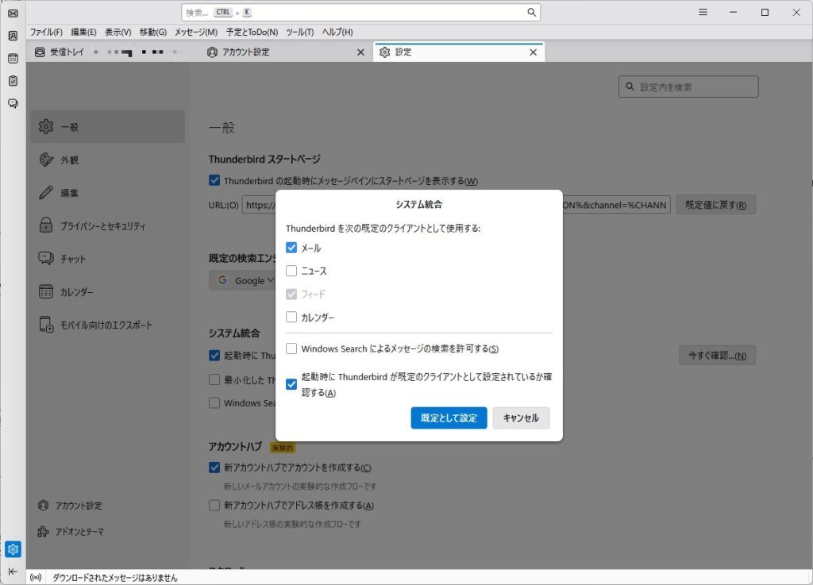Open the ツール(T) menu
The width and height of the screenshot is (813, 585).
(x=299, y=32)
